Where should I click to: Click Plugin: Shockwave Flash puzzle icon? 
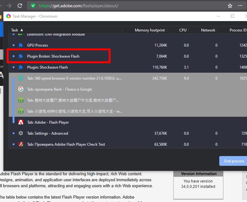(x=21, y=67)
